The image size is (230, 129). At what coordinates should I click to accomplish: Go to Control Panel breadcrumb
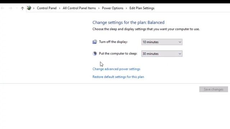(47, 8)
